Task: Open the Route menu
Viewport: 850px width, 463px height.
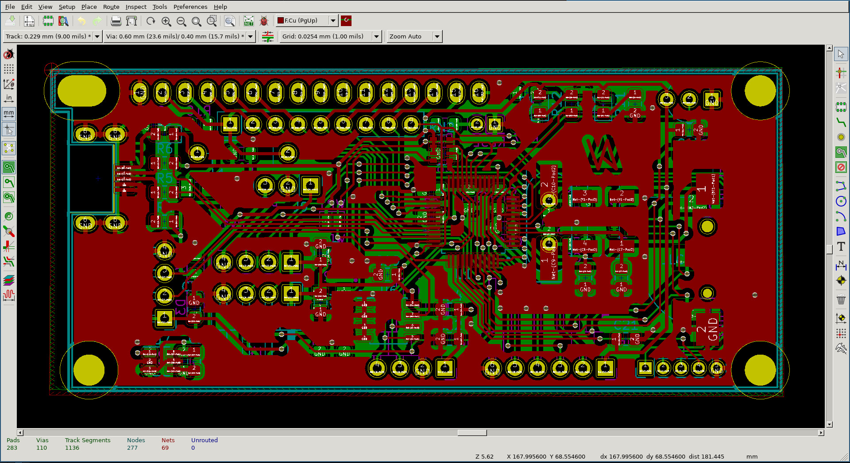Action: [111, 7]
